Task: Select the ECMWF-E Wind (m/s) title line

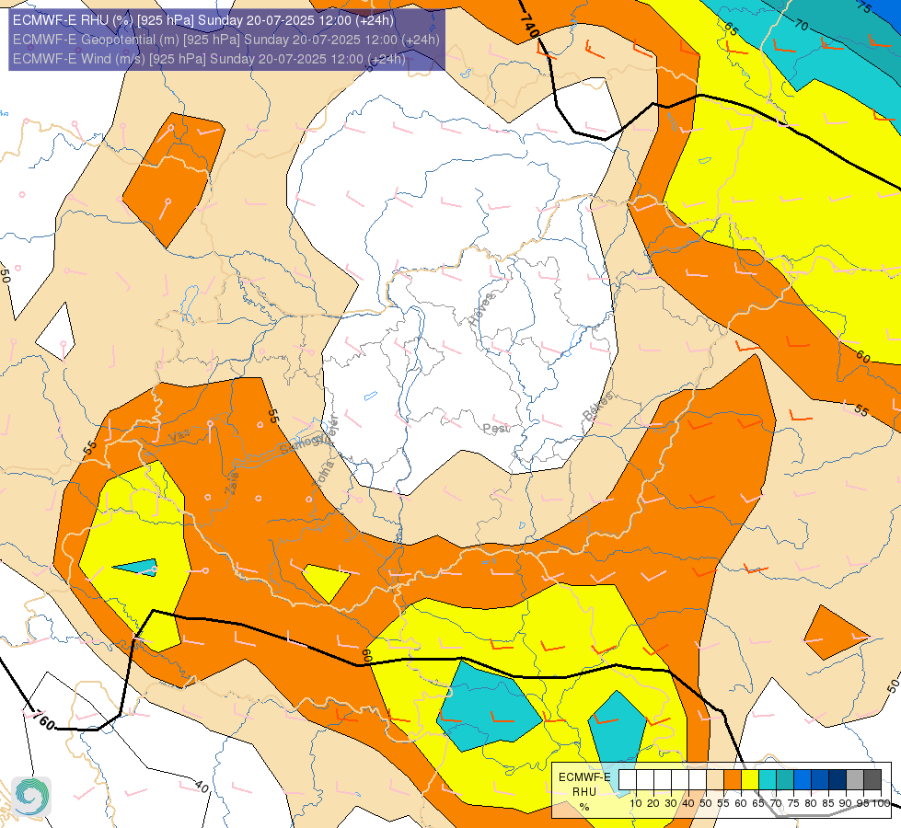Action: click(x=209, y=59)
